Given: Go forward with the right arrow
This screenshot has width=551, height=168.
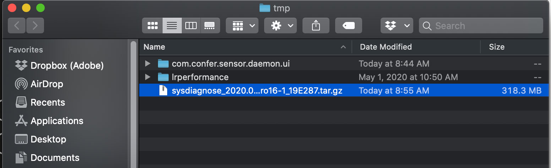Looking at the screenshot, I should [x=35, y=26].
